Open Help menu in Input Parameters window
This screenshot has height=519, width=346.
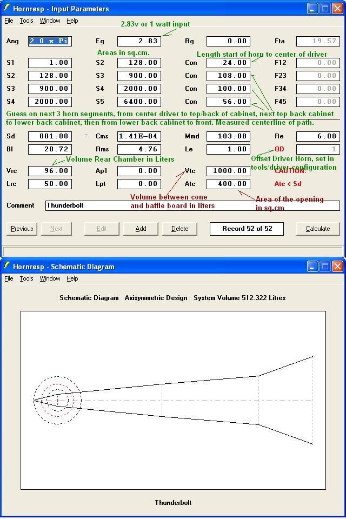coord(72,21)
